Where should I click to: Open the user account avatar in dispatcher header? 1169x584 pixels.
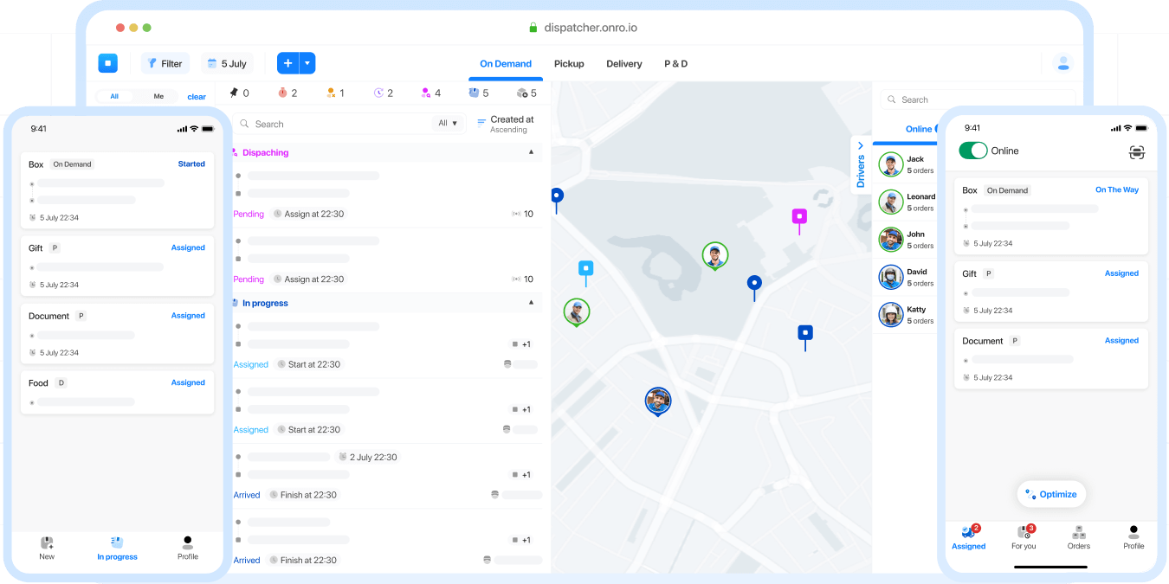pyautogui.click(x=1062, y=63)
